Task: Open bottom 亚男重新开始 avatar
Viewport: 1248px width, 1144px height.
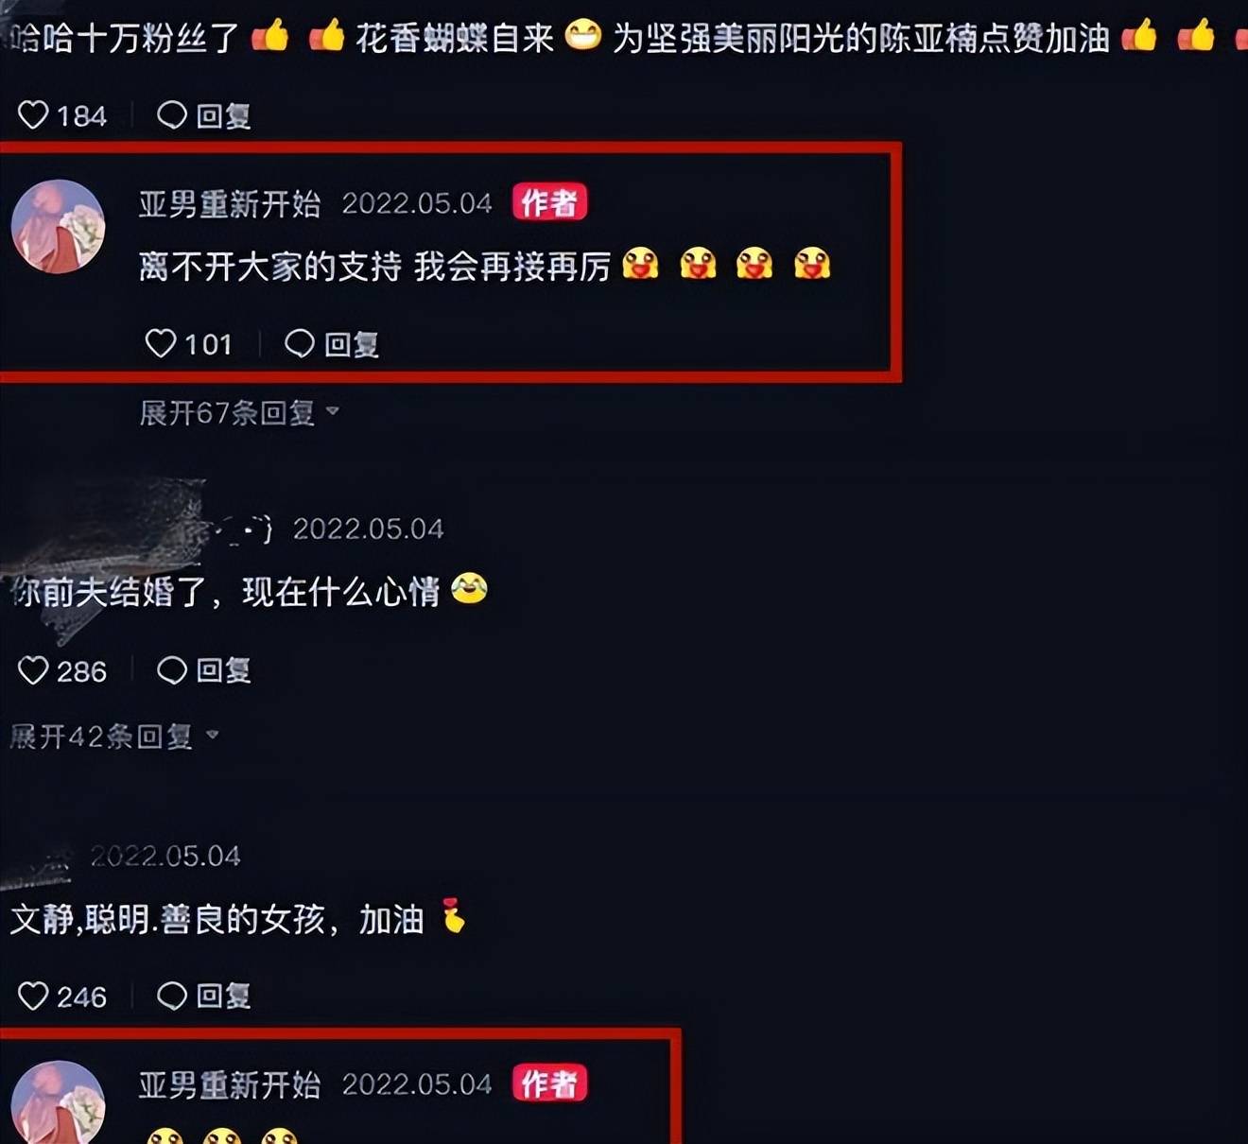Action: [x=58, y=1102]
